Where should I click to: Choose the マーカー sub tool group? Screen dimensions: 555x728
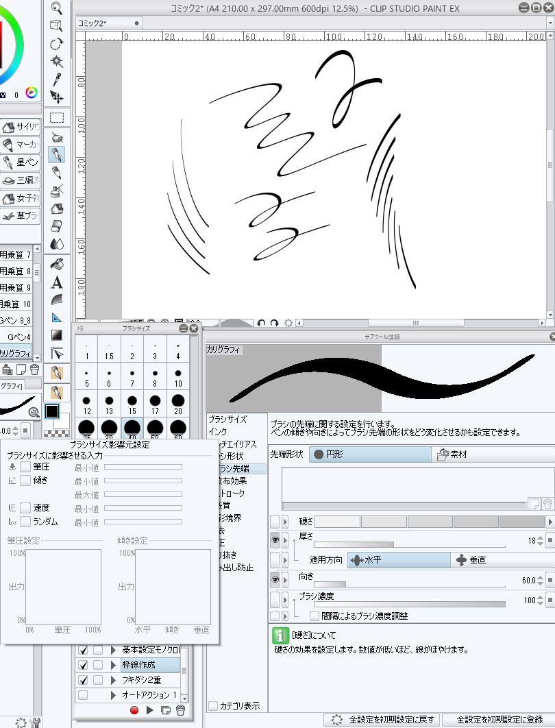tap(20, 145)
